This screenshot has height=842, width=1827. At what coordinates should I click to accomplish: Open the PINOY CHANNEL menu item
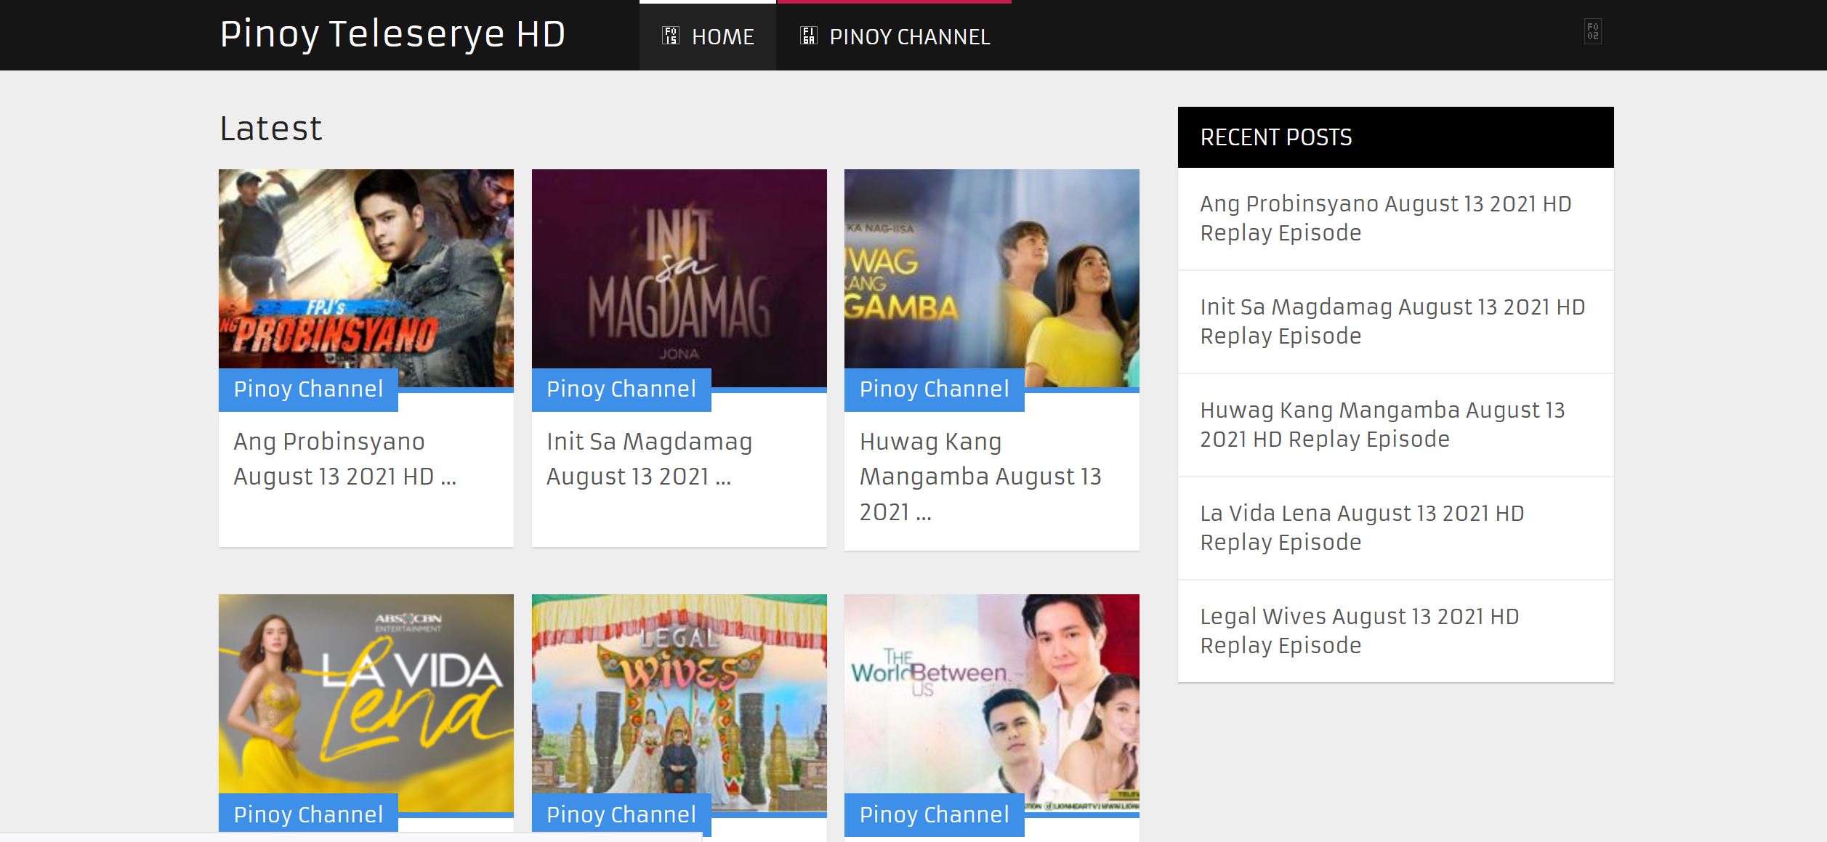click(895, 36)
